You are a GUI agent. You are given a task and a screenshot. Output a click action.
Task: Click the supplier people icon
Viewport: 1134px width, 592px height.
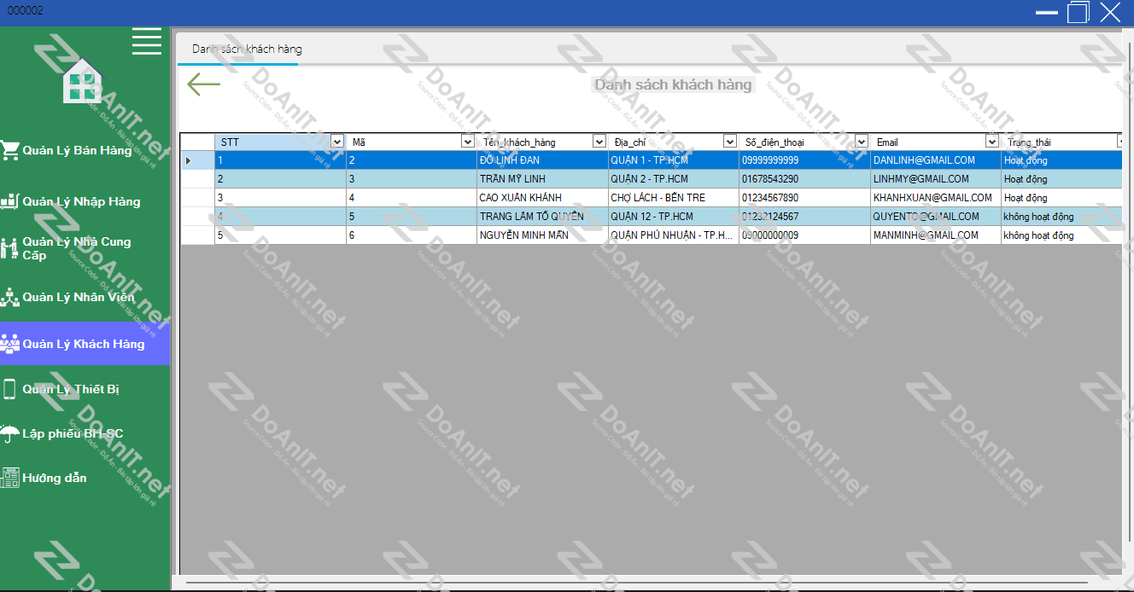pyautogui.click(x=10, y=247)
